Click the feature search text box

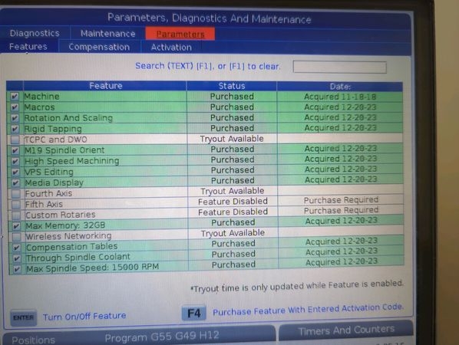click(x=339, y=67)
